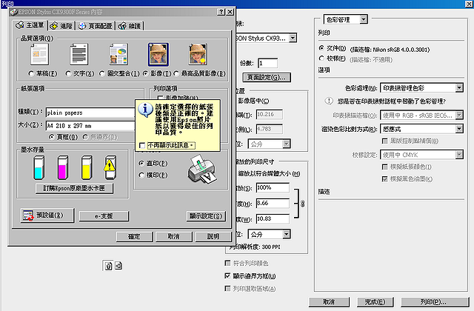The height and width of the screenshot is (311, 474).
Task: Choose 最高品質影像 radio button
Action: tap(176, 73)
